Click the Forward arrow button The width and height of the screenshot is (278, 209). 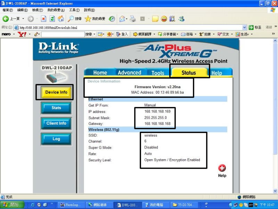(31, 19)
